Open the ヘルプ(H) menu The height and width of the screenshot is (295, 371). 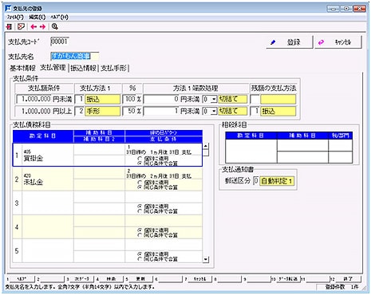(x=60, y=18)
